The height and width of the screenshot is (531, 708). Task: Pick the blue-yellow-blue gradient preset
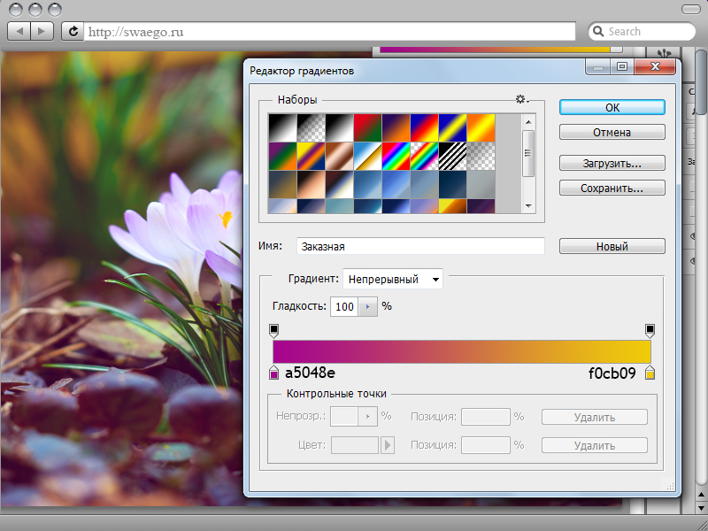453,128
